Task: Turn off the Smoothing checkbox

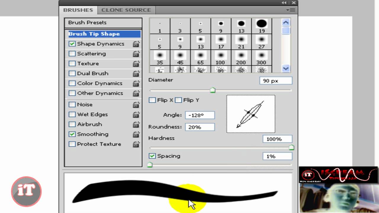Action: click(72, 134)
